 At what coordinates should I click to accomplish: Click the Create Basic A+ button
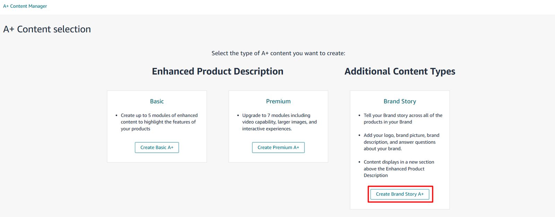pyautogui.click(x=157, y=148)
